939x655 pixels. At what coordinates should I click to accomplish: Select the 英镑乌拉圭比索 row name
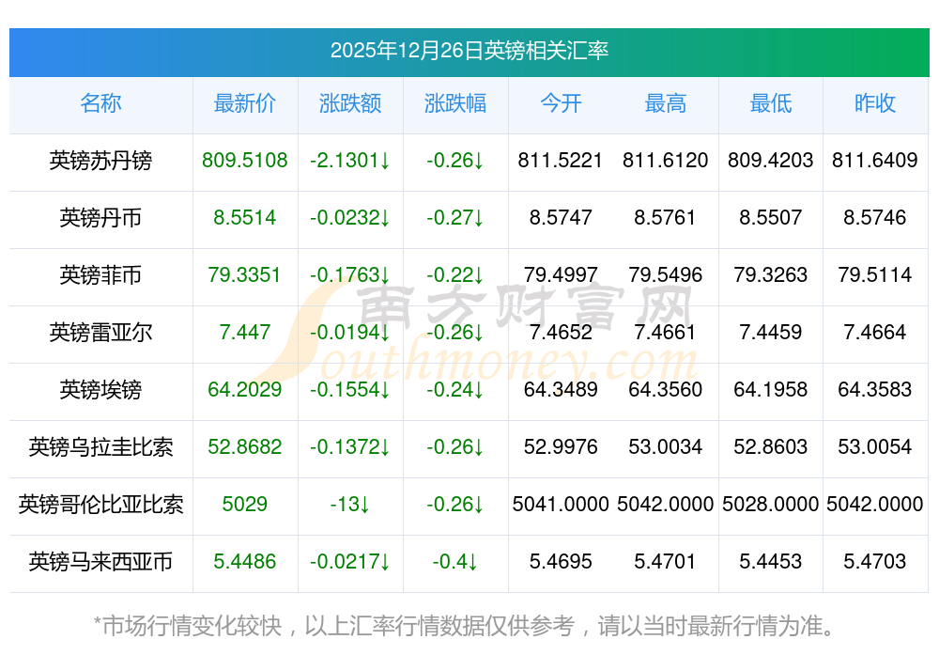pos(100,447)
